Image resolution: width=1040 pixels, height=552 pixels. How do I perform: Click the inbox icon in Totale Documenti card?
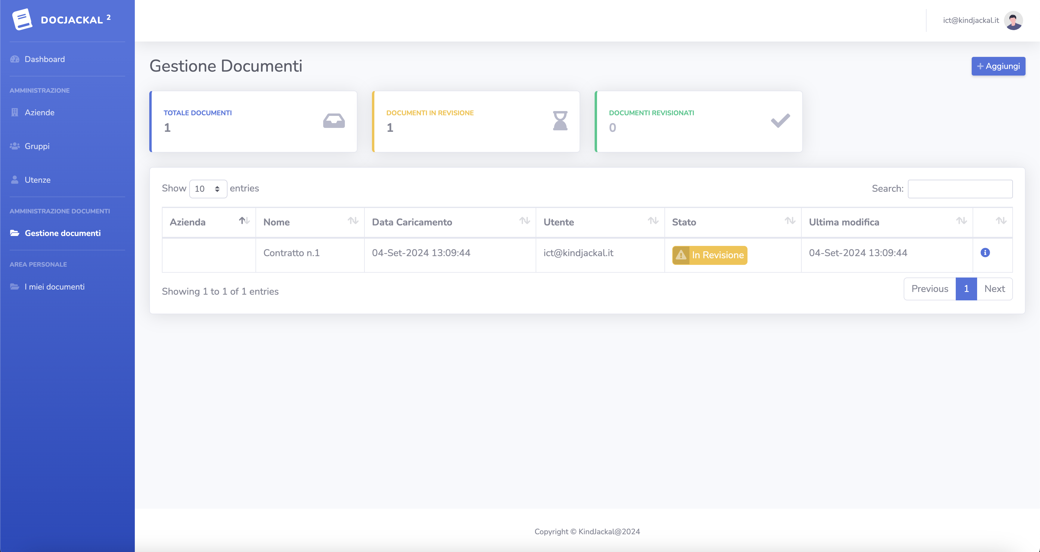click(x=334, y=121)
